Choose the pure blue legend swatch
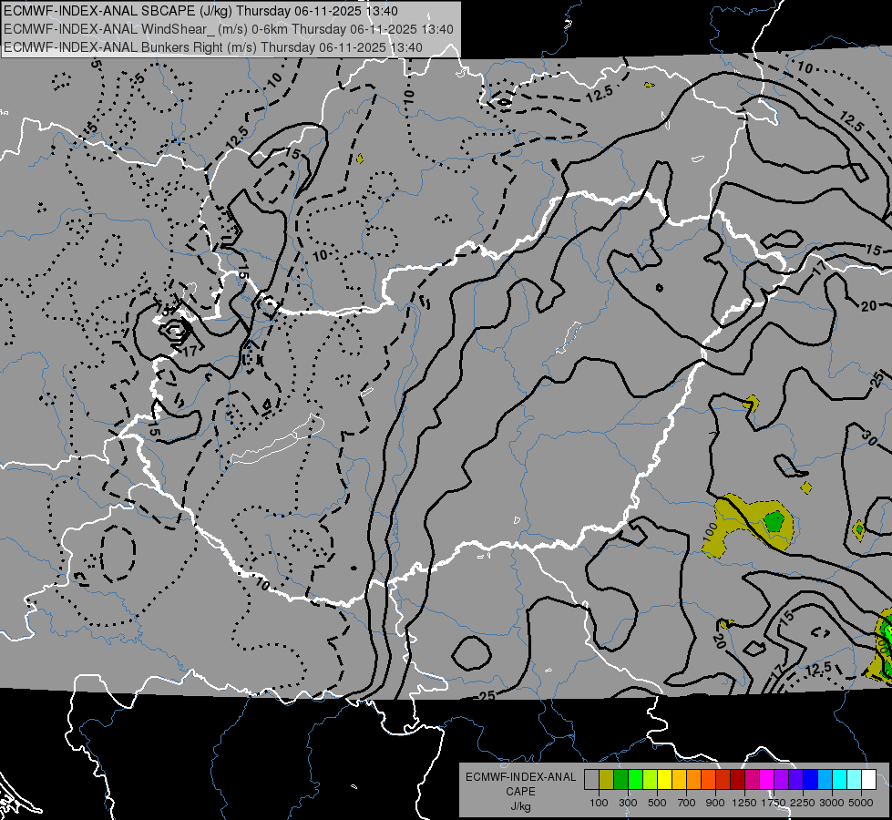This screenshot has height=820, width=892. (811, 780)
